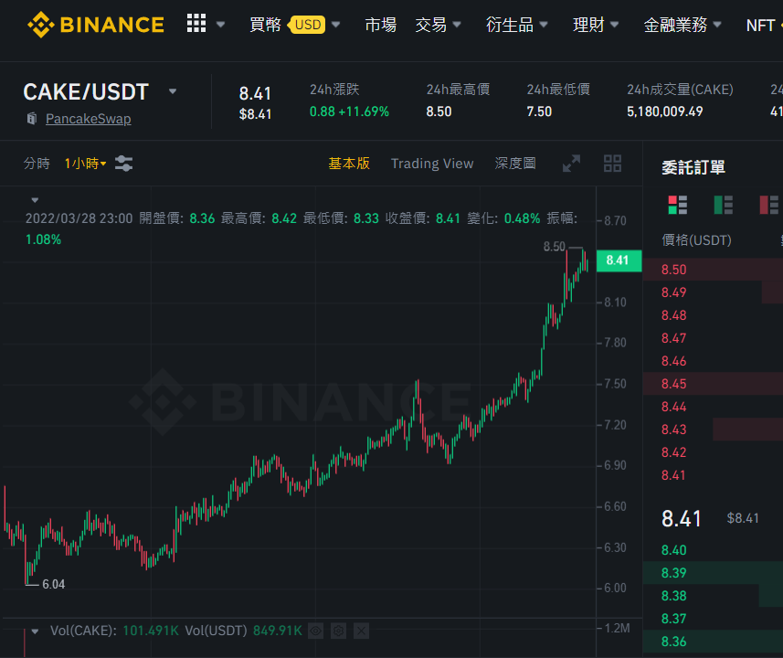Screen dimensions: 783x658
Task: Expand dropdown arrow beside USD badge
Action: (336, 25)
